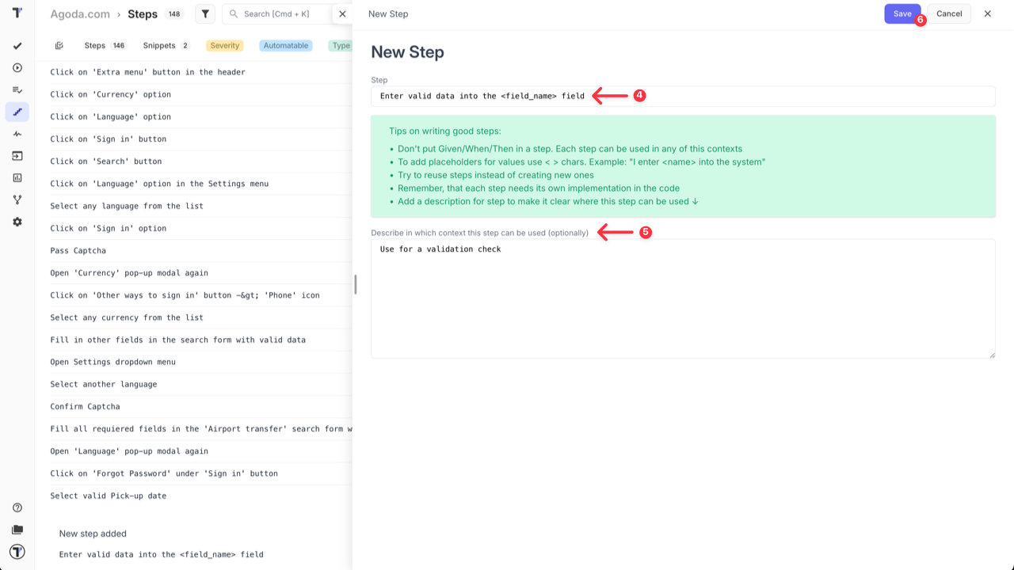Screen dimensions: 1014x570
Task: Open the filter funnel dropdown
Action: [x=204, y=13]
